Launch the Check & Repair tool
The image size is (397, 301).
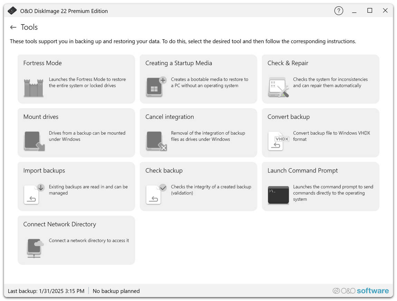tap(320, 79)
